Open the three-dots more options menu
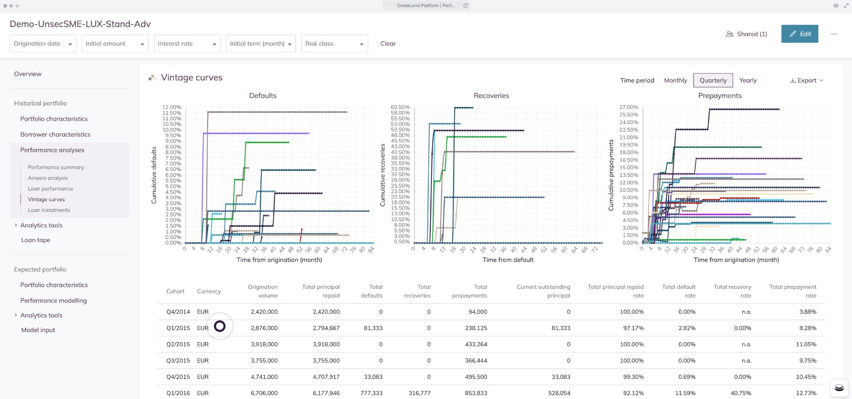 point(834,34)
